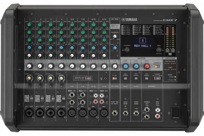204x136 pixels.
Task: Adjust the FX RTN blue AUX1 knob
Action: 115,48
